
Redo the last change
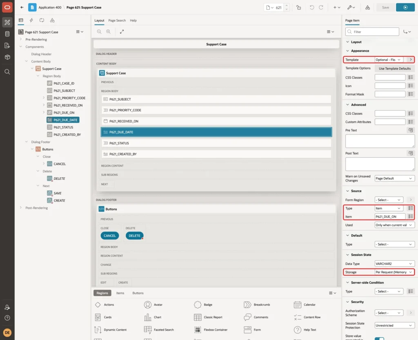(321, 7)
